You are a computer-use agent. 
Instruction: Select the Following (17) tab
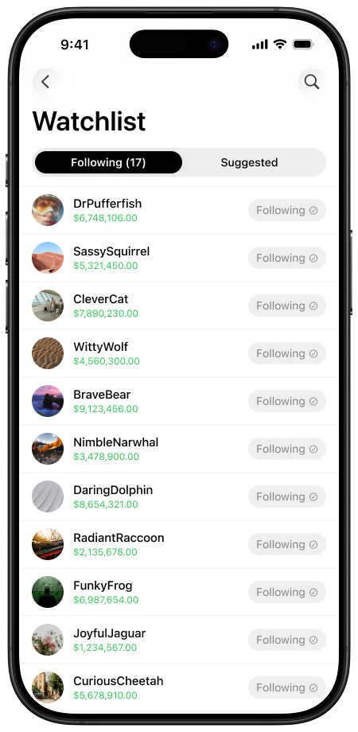[108, 162]
